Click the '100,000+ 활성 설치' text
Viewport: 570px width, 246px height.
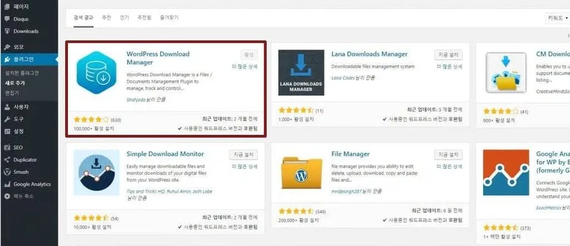click(94, 128)
